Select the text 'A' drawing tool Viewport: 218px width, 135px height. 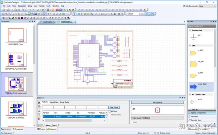(x=112, y=14)
